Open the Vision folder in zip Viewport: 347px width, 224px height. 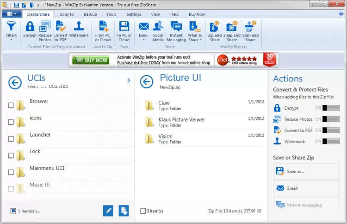204,139
